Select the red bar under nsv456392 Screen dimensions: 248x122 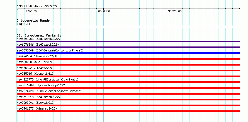[x=128, y=71]
